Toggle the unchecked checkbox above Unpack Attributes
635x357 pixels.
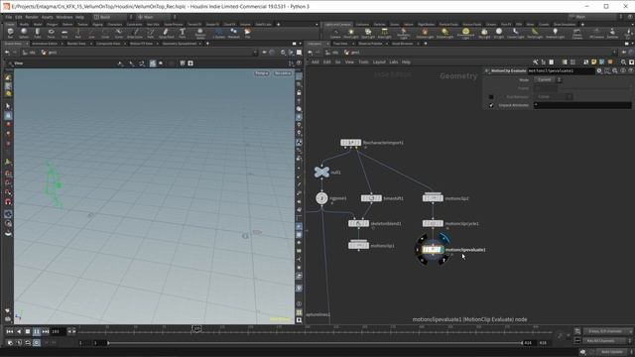click(491, 97)
